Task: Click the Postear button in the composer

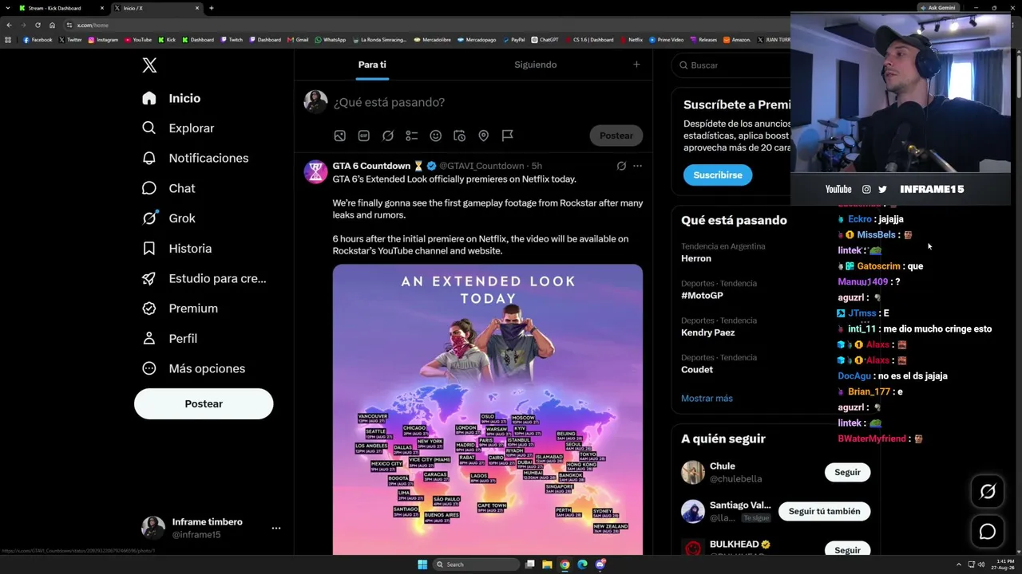Action: (x=616, y=136)
